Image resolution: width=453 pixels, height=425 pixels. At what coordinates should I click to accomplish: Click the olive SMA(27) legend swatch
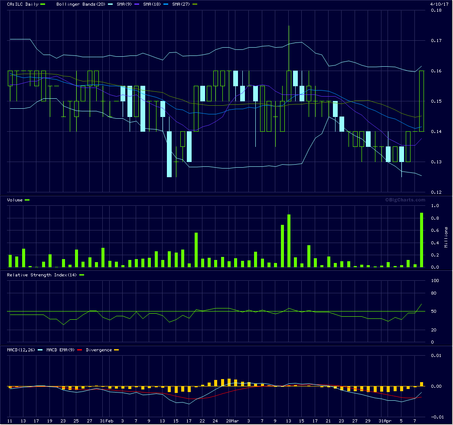(x=195, y=4)
